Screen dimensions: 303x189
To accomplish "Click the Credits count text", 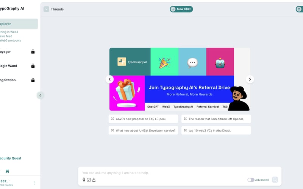I will (6, 185).
